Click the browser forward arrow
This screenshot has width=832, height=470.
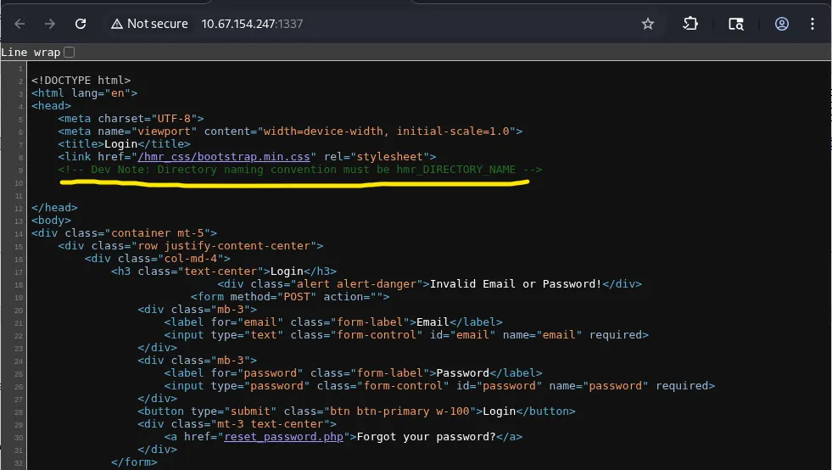50,24
